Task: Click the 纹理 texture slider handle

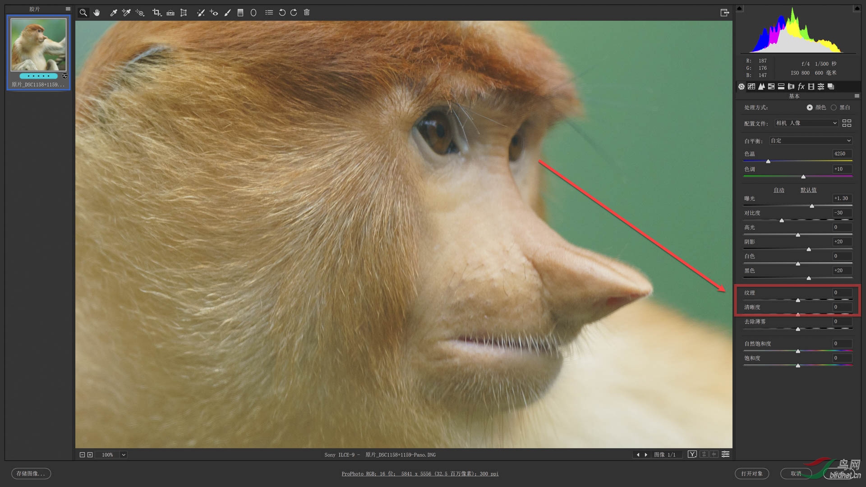Action: (x=798, y=300)
